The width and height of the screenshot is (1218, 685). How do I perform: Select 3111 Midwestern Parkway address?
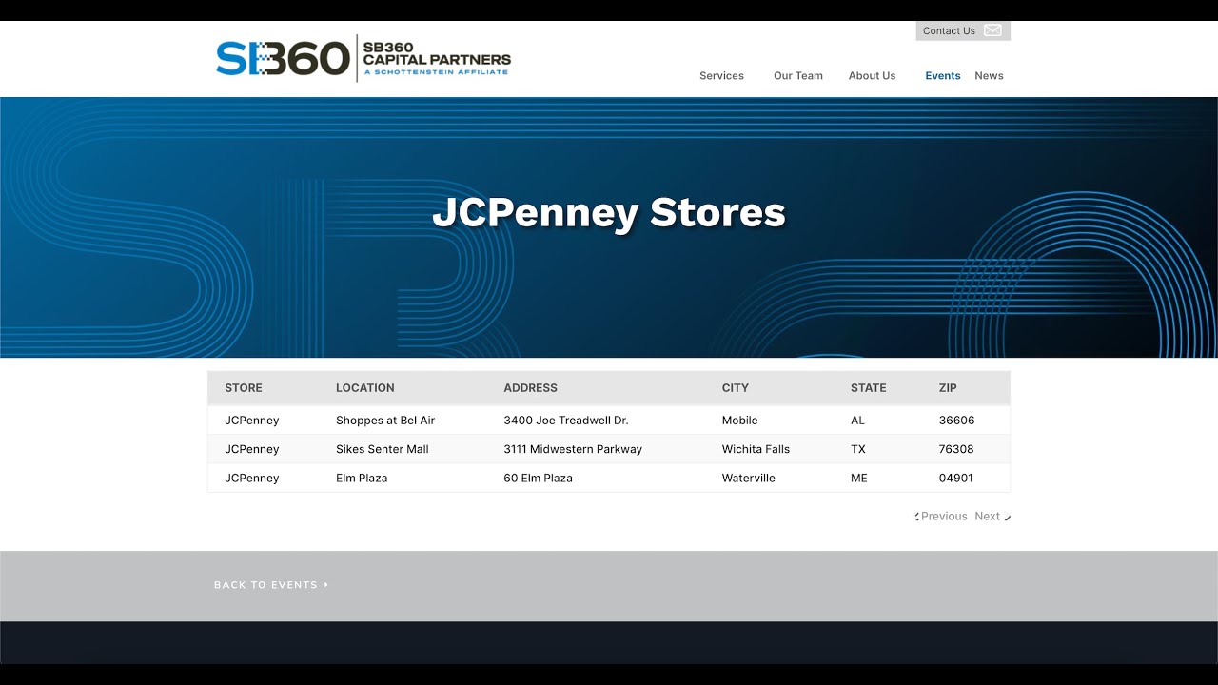coord(573,449)
